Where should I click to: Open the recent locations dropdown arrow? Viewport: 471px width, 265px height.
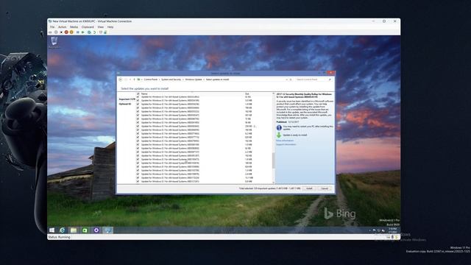click(x=130, y=79)
